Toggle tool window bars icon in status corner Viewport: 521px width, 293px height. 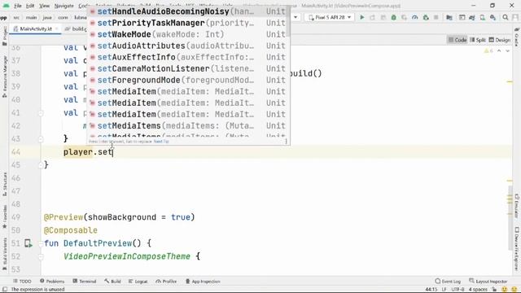click(x=5, y=290)
